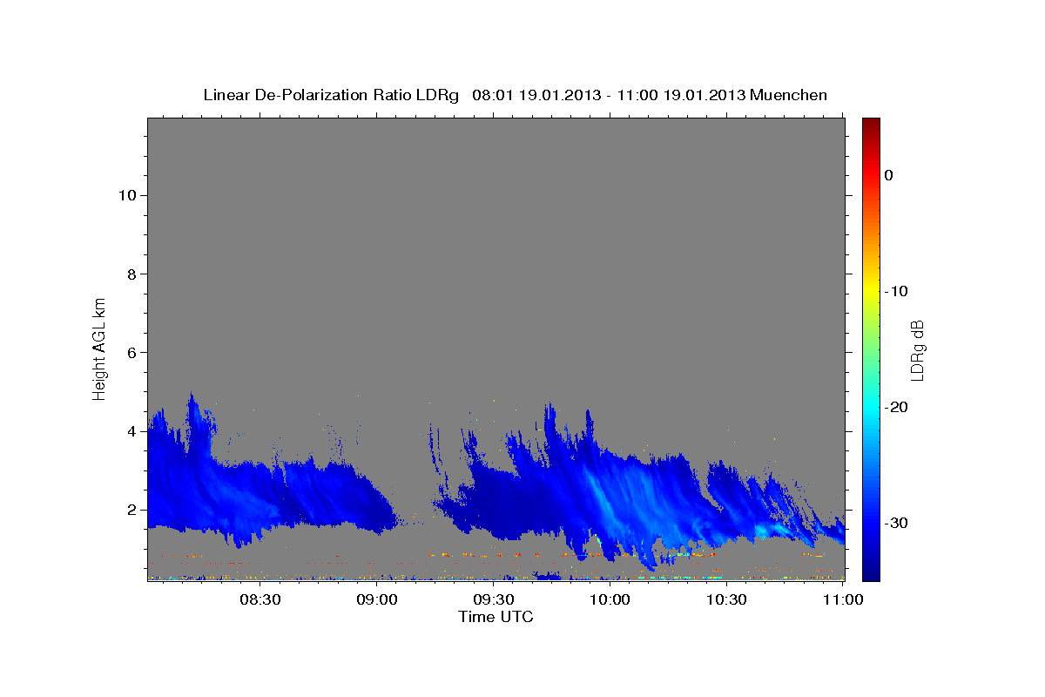Click the '10:00' time tick label
1045x697 pixels.
[x=610, y=599]
